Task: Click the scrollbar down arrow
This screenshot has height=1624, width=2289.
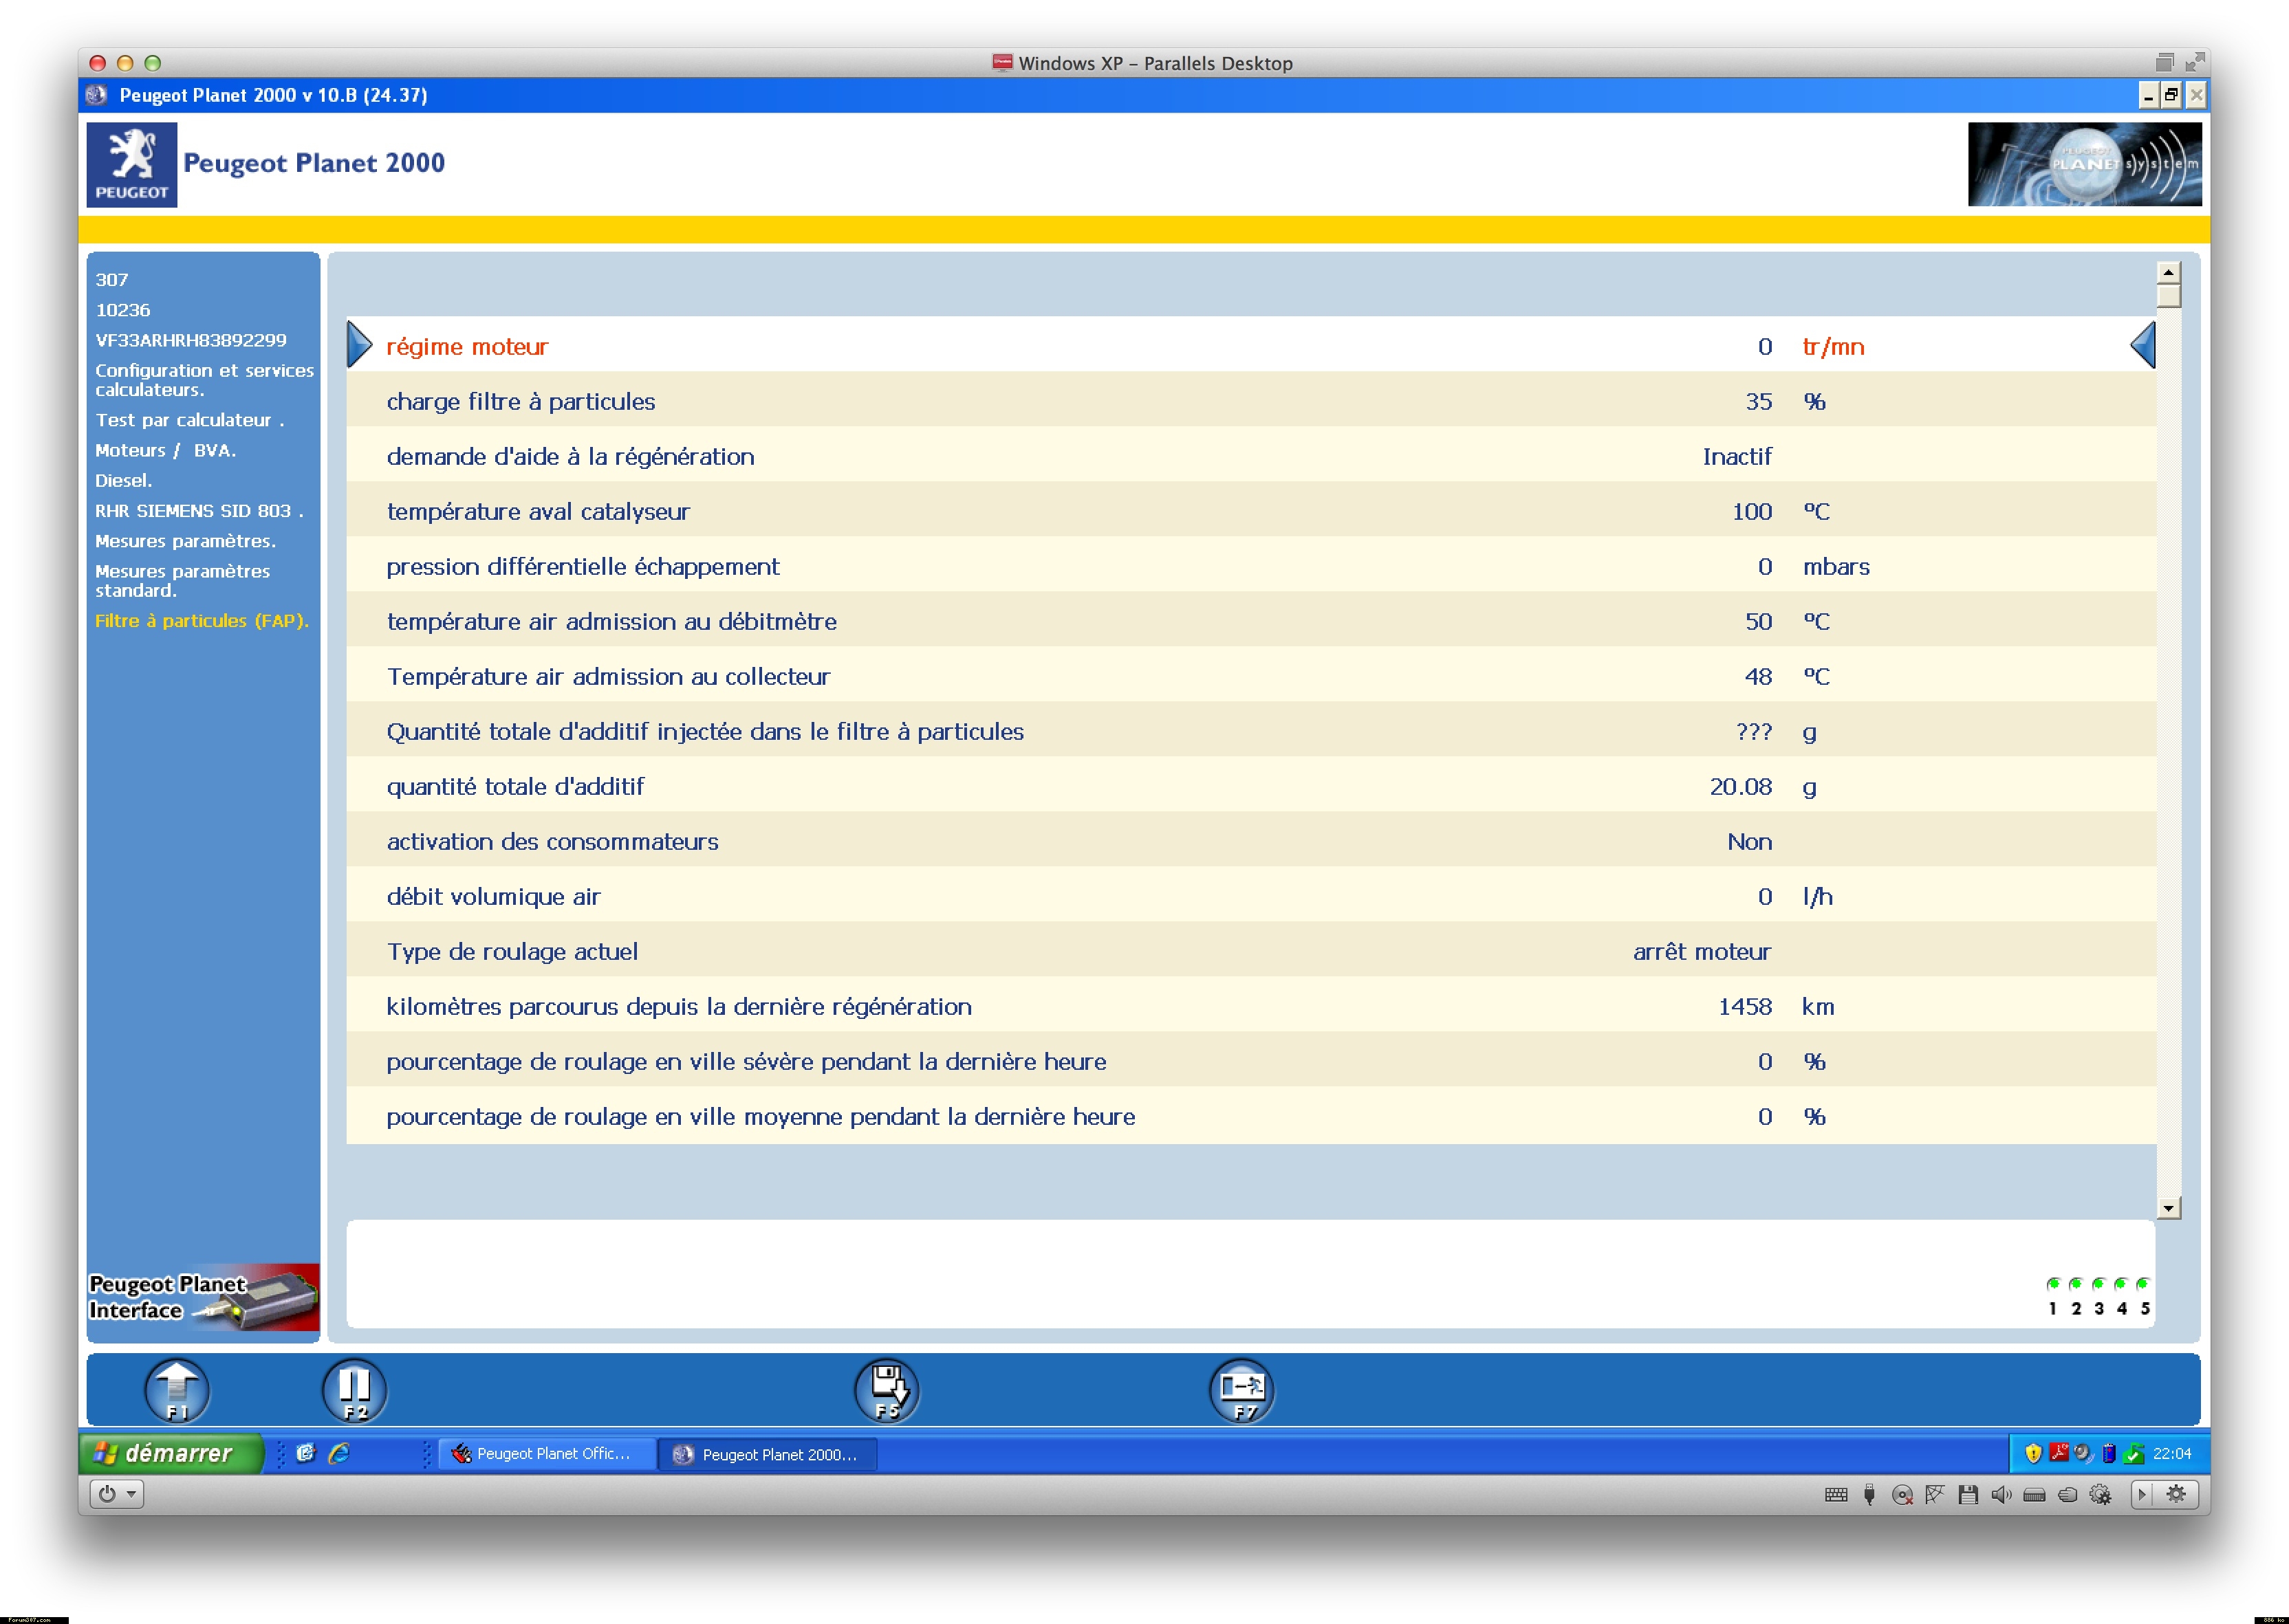Action: 2168,1208
